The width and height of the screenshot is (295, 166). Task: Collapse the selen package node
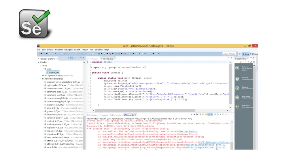(43, 69)
